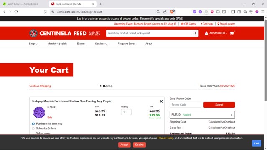
Task: Open Burbank Breath Savers upcoming event link
Action: pyautogui.click(x=145, y=24)
